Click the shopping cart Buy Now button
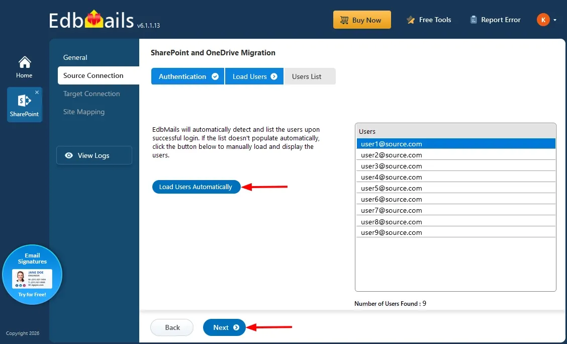567x344 pixels. click(x=362, y=20)
